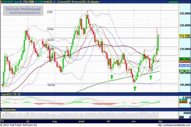The width and height of the screenshot is (191, 127).
Task: Click the green arrow below the October candles
Action: tap(112, 77)
